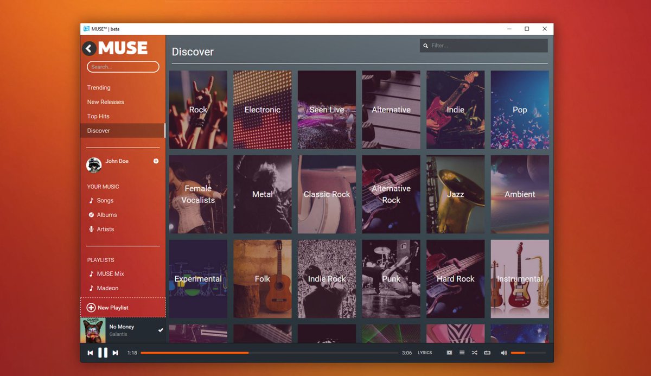Image resolution: width=651 pixels, height=376 pixels.
Task: Open the play queue list icon
Action: (462, 353)
